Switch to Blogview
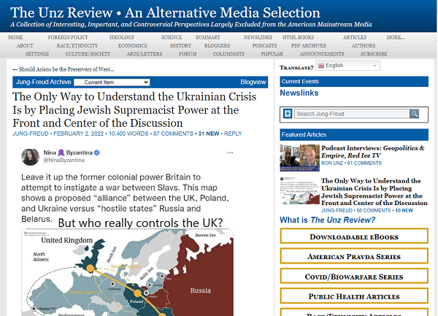Image resolution: width=438 pixels, height=316 pixels. point(253,82)
